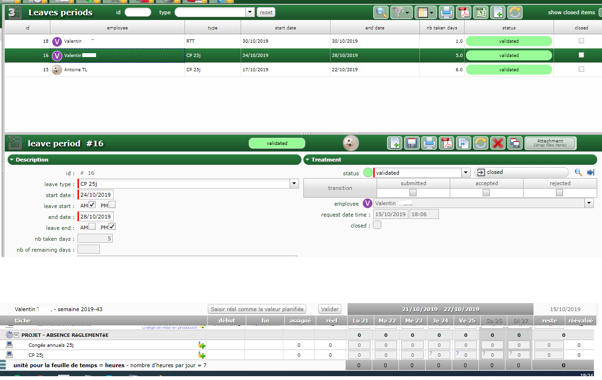
Task: Print the leave period detail
Action: tap(429, 143)
